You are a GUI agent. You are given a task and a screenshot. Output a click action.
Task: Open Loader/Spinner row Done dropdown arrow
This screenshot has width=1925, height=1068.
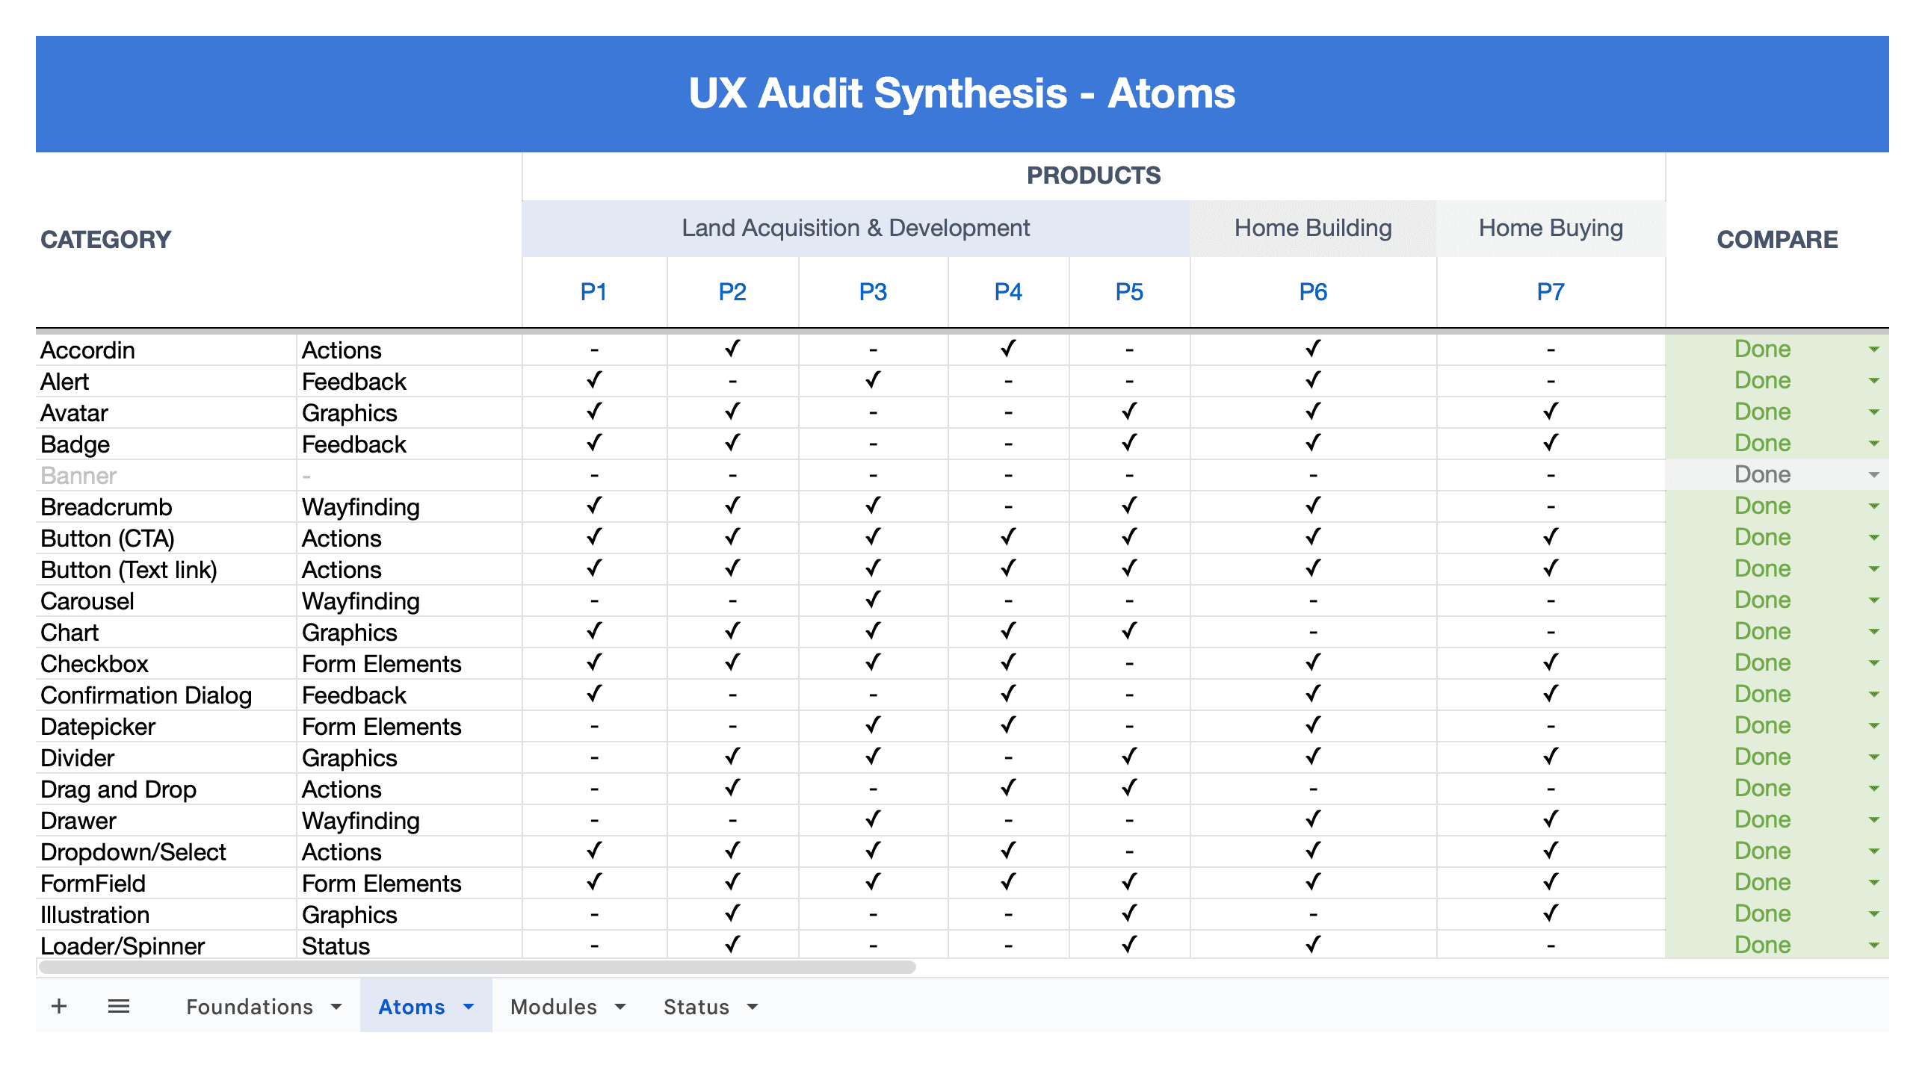tap(1873, 946)
